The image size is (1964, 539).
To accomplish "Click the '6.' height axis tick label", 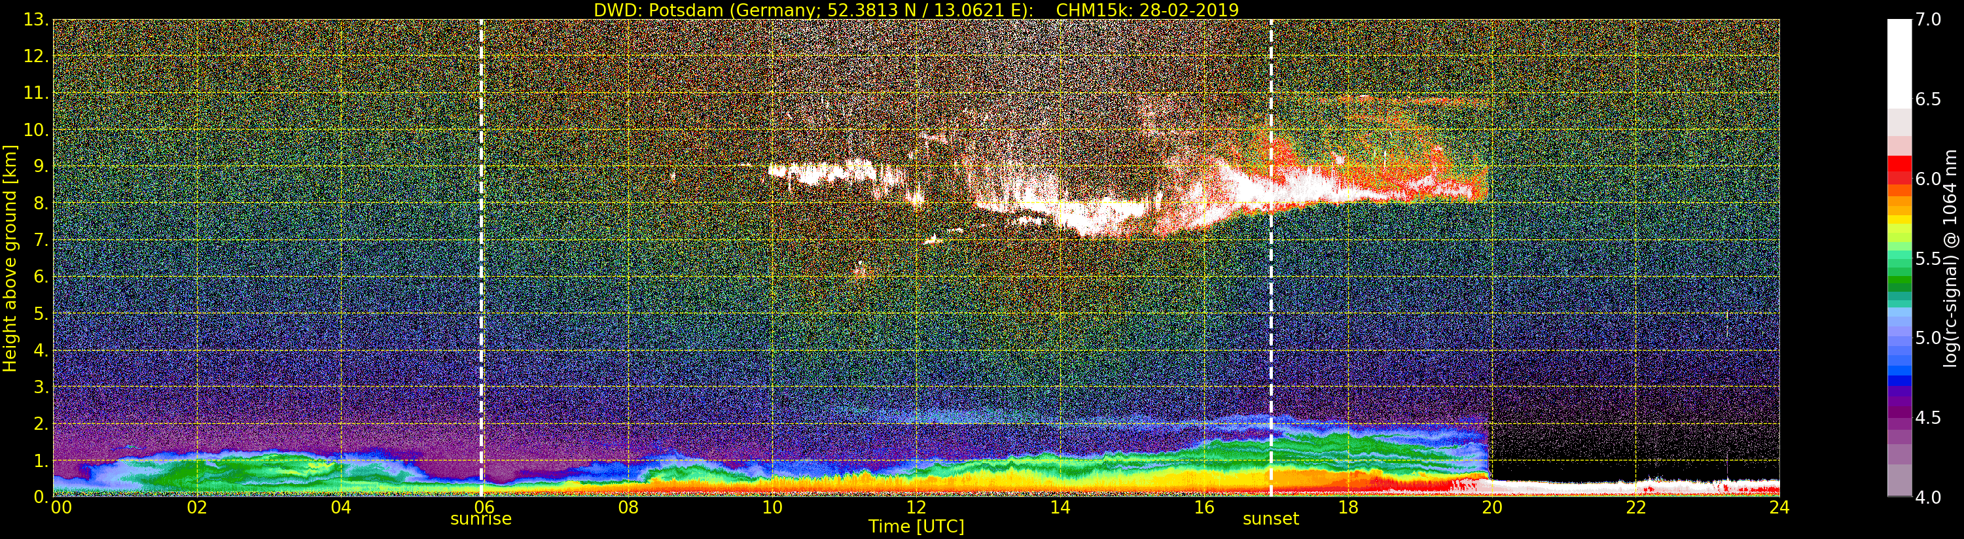I will pyautogui.click(x=41, y=277).
